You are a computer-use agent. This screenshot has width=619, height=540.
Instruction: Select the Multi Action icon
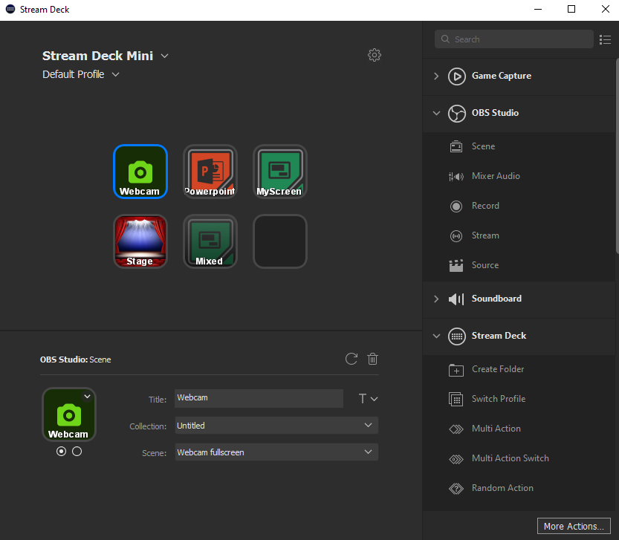coord(456,429)
